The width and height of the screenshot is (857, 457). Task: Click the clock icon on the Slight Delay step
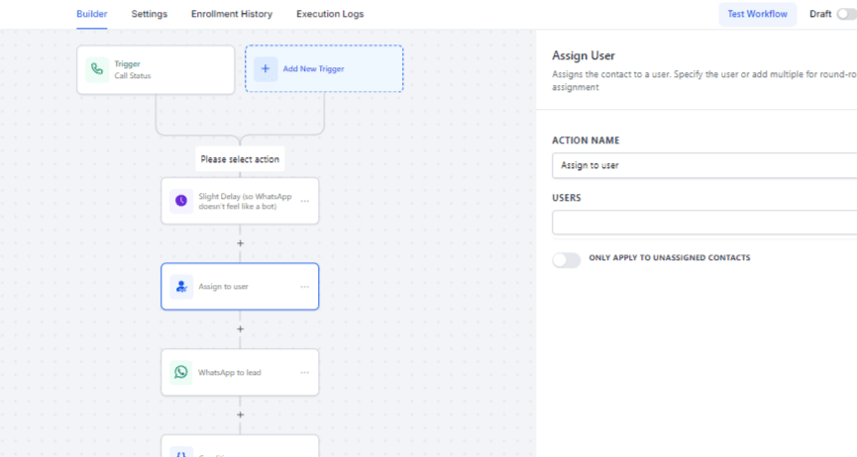click(181, 201)
